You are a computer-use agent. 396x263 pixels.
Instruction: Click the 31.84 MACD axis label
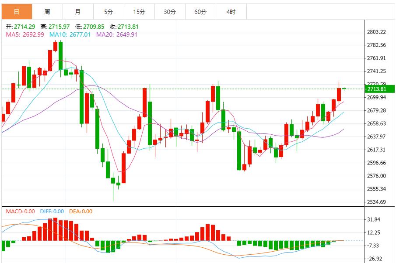point(374,219)
